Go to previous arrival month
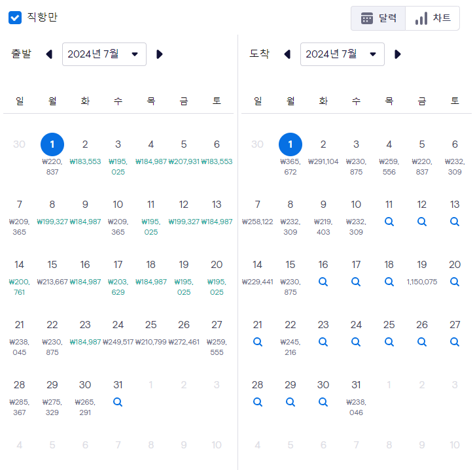Image resolution: width=475 pixels, height=470 pixels. [287, 54]
